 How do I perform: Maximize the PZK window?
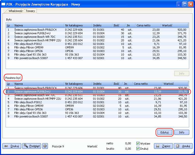coord(185,4)
